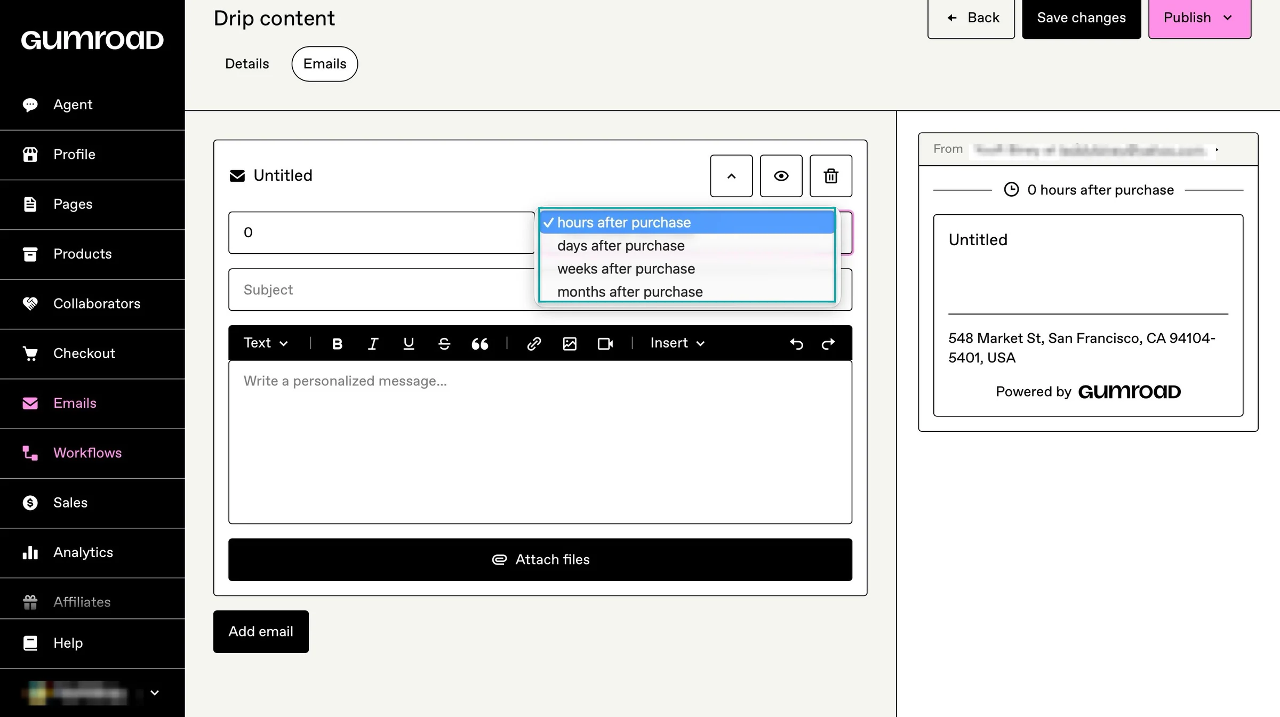Open Products in the sidebar
This screenshot has width=1280, height=717.
92,254
